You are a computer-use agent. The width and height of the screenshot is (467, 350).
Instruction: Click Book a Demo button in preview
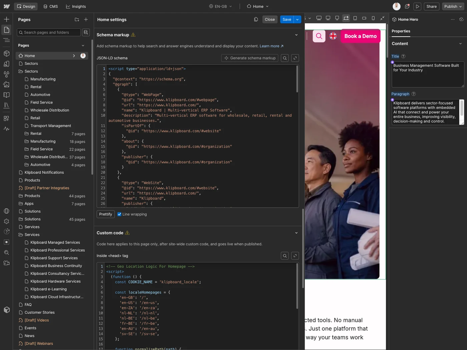pyautogui.click(x=361, y=36)
